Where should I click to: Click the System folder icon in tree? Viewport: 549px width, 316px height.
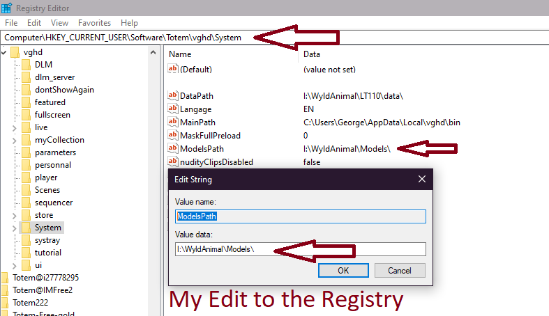coord(27,228)
